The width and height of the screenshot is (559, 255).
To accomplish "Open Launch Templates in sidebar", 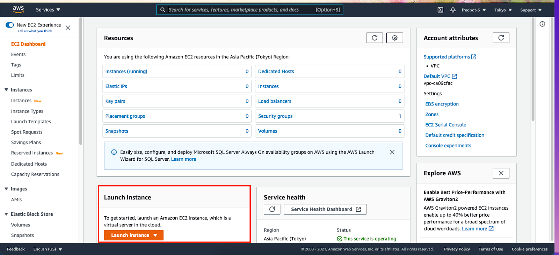I will (31, 122).
